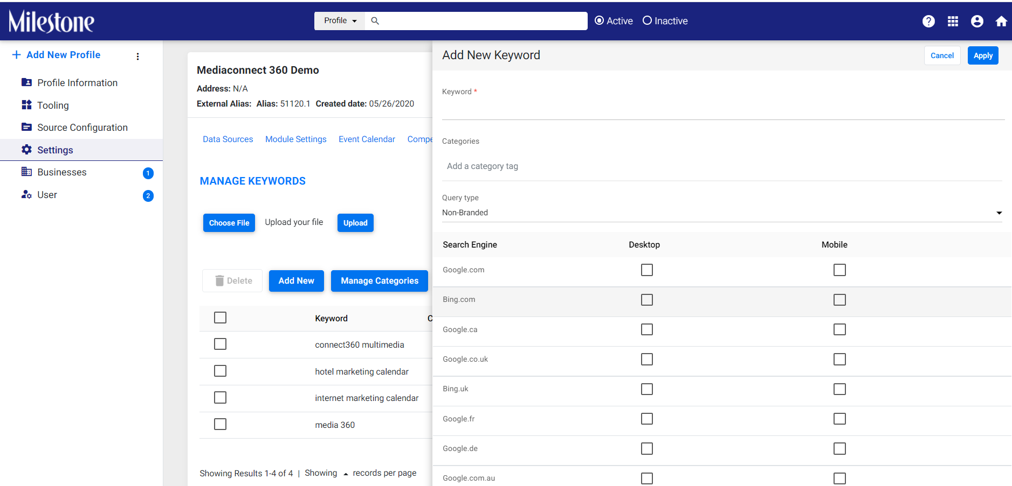Open Tooling in the sidebar
This screenshot has width=1012, height=486.
click(x=53, y=105)
